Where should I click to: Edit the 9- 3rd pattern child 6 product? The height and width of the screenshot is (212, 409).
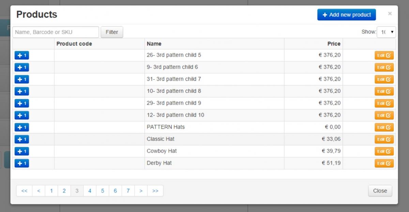384,67
